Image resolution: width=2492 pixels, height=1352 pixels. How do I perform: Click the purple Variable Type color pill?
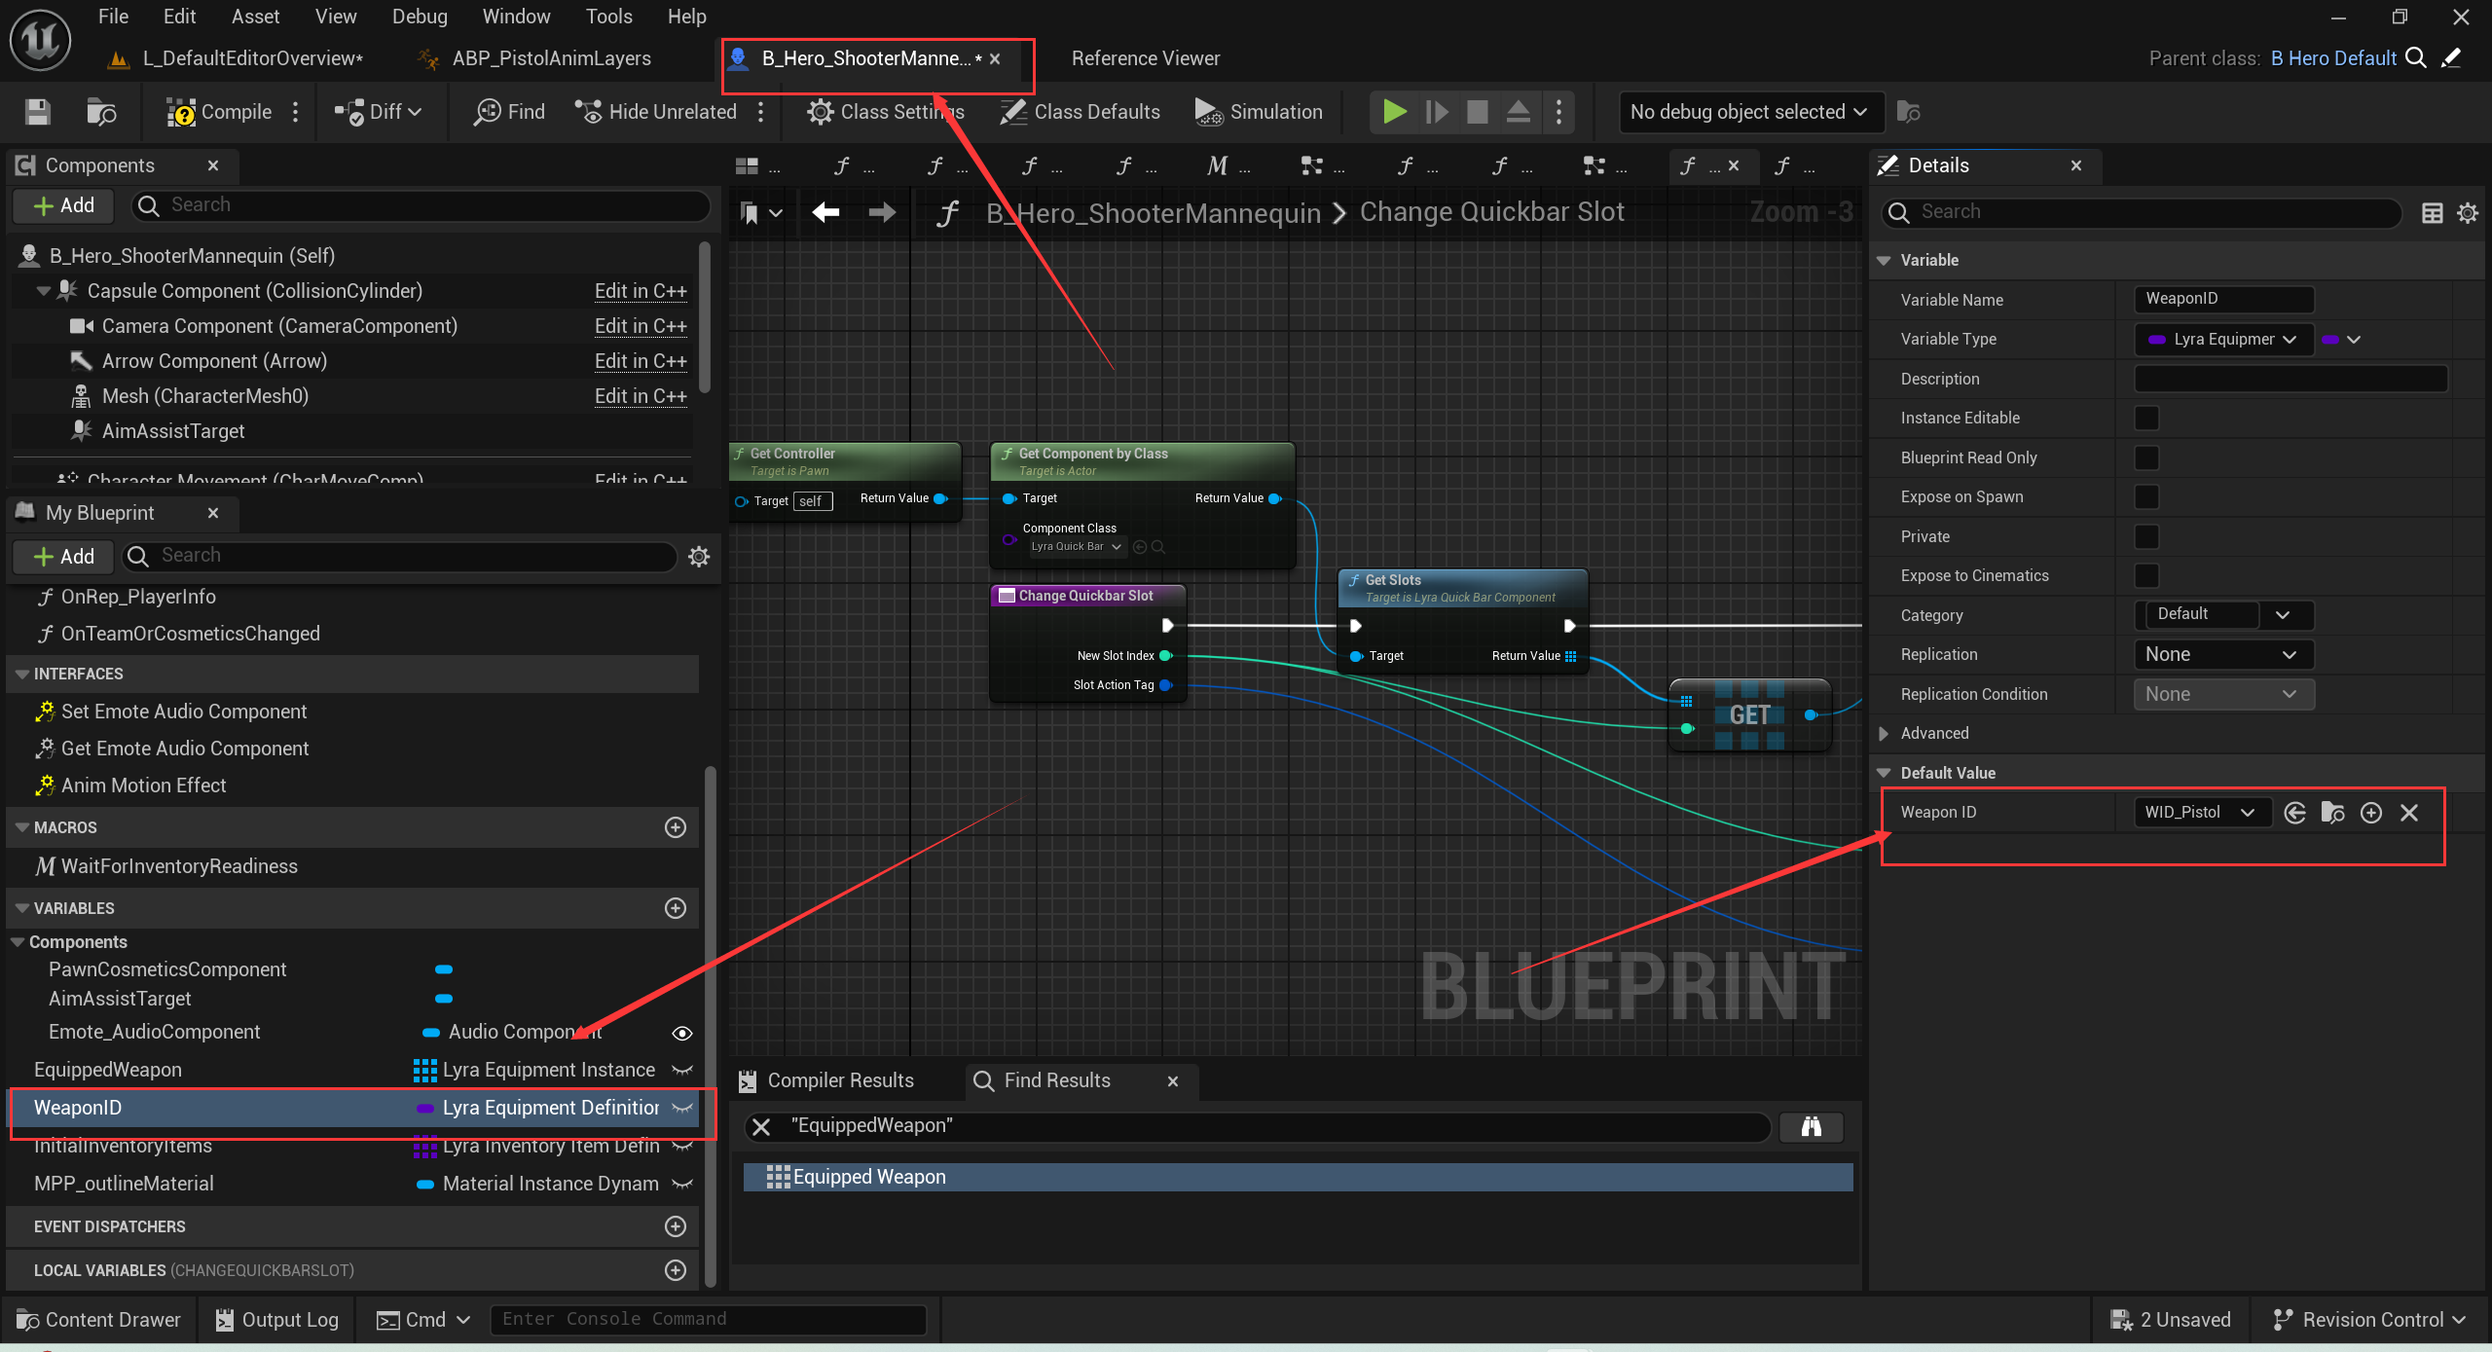2330,340
